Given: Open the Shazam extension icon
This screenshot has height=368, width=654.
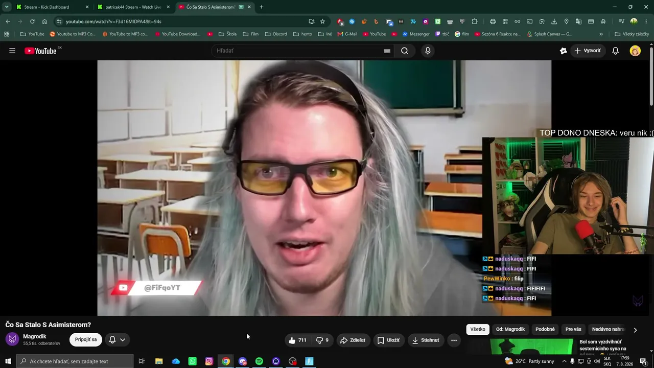Looking at the screenshot, I should pyautogui.click(x=352, y=21).
